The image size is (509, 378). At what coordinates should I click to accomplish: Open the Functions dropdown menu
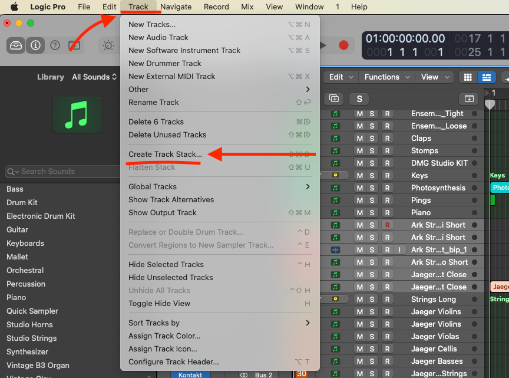[387, 77]
